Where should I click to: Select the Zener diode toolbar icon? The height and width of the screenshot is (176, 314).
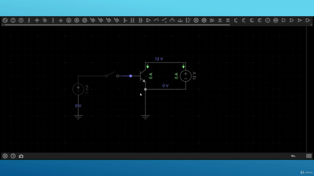(x=228, y=21)
